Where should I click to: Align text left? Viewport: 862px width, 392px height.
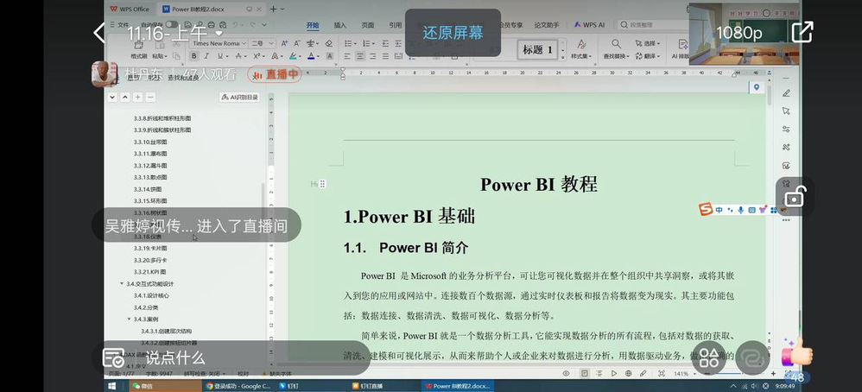click(x=347, y=56)
